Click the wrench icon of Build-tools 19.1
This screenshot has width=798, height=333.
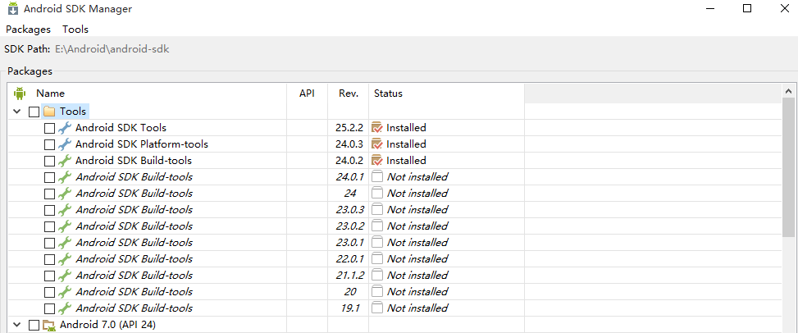point(65,308)
